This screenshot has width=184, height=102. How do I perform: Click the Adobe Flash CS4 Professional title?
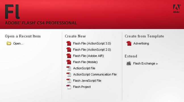41,23
